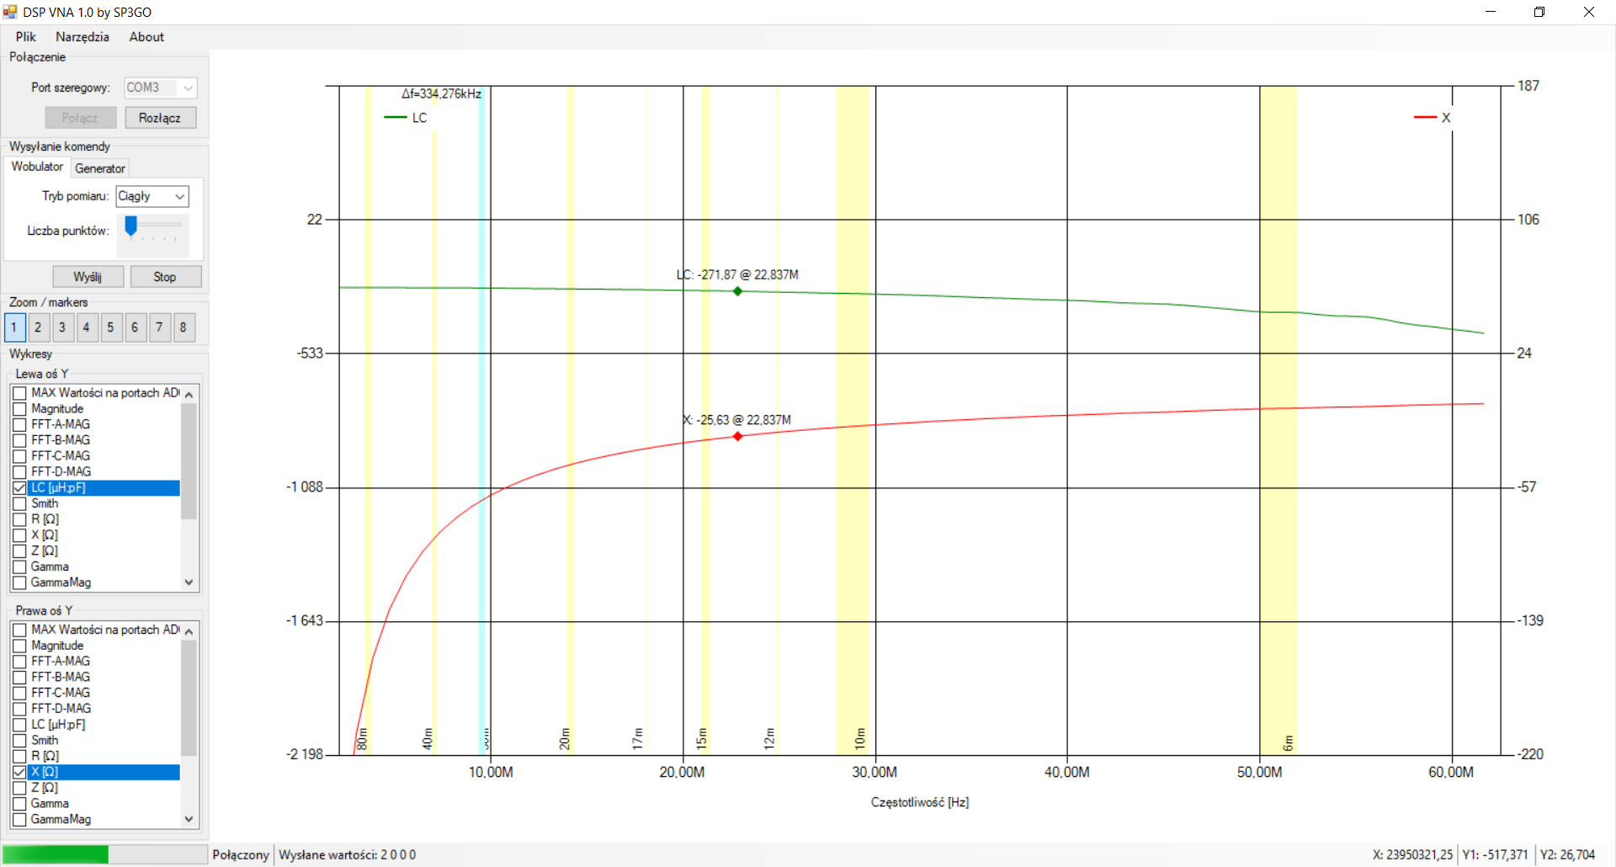Open the Plik menu
1616x867 pixels.
click(x=25, y=37)
